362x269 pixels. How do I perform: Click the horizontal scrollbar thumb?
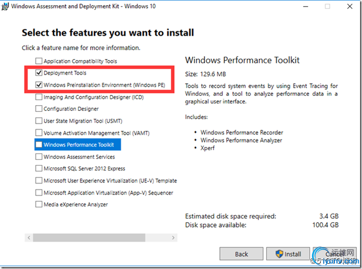[89, 237]
